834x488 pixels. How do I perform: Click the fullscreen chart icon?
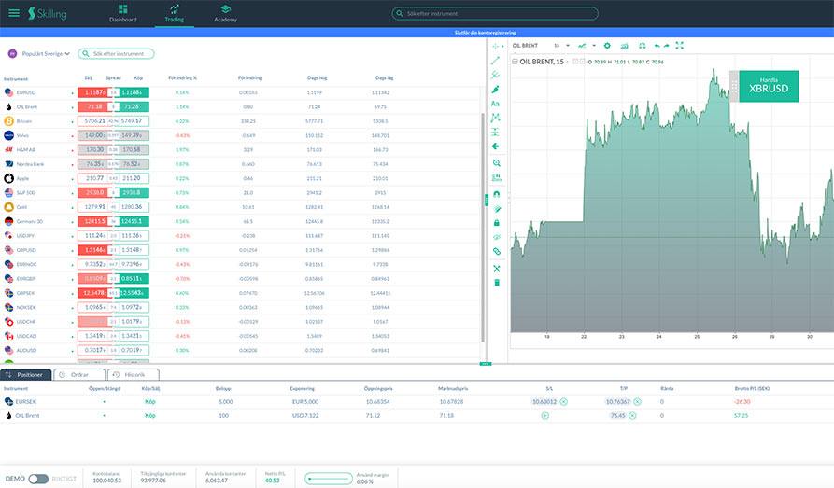pos(680,46)
